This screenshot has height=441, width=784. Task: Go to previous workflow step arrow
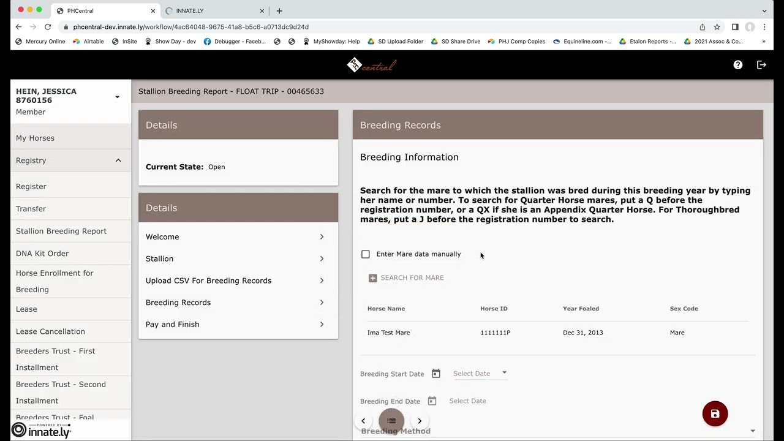[363, 421]
